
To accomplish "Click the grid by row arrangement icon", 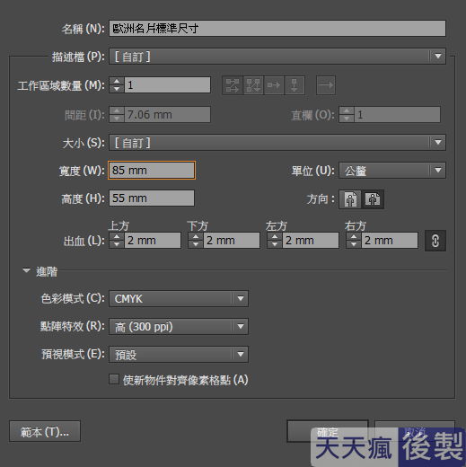I will click(x=233, y=85).
